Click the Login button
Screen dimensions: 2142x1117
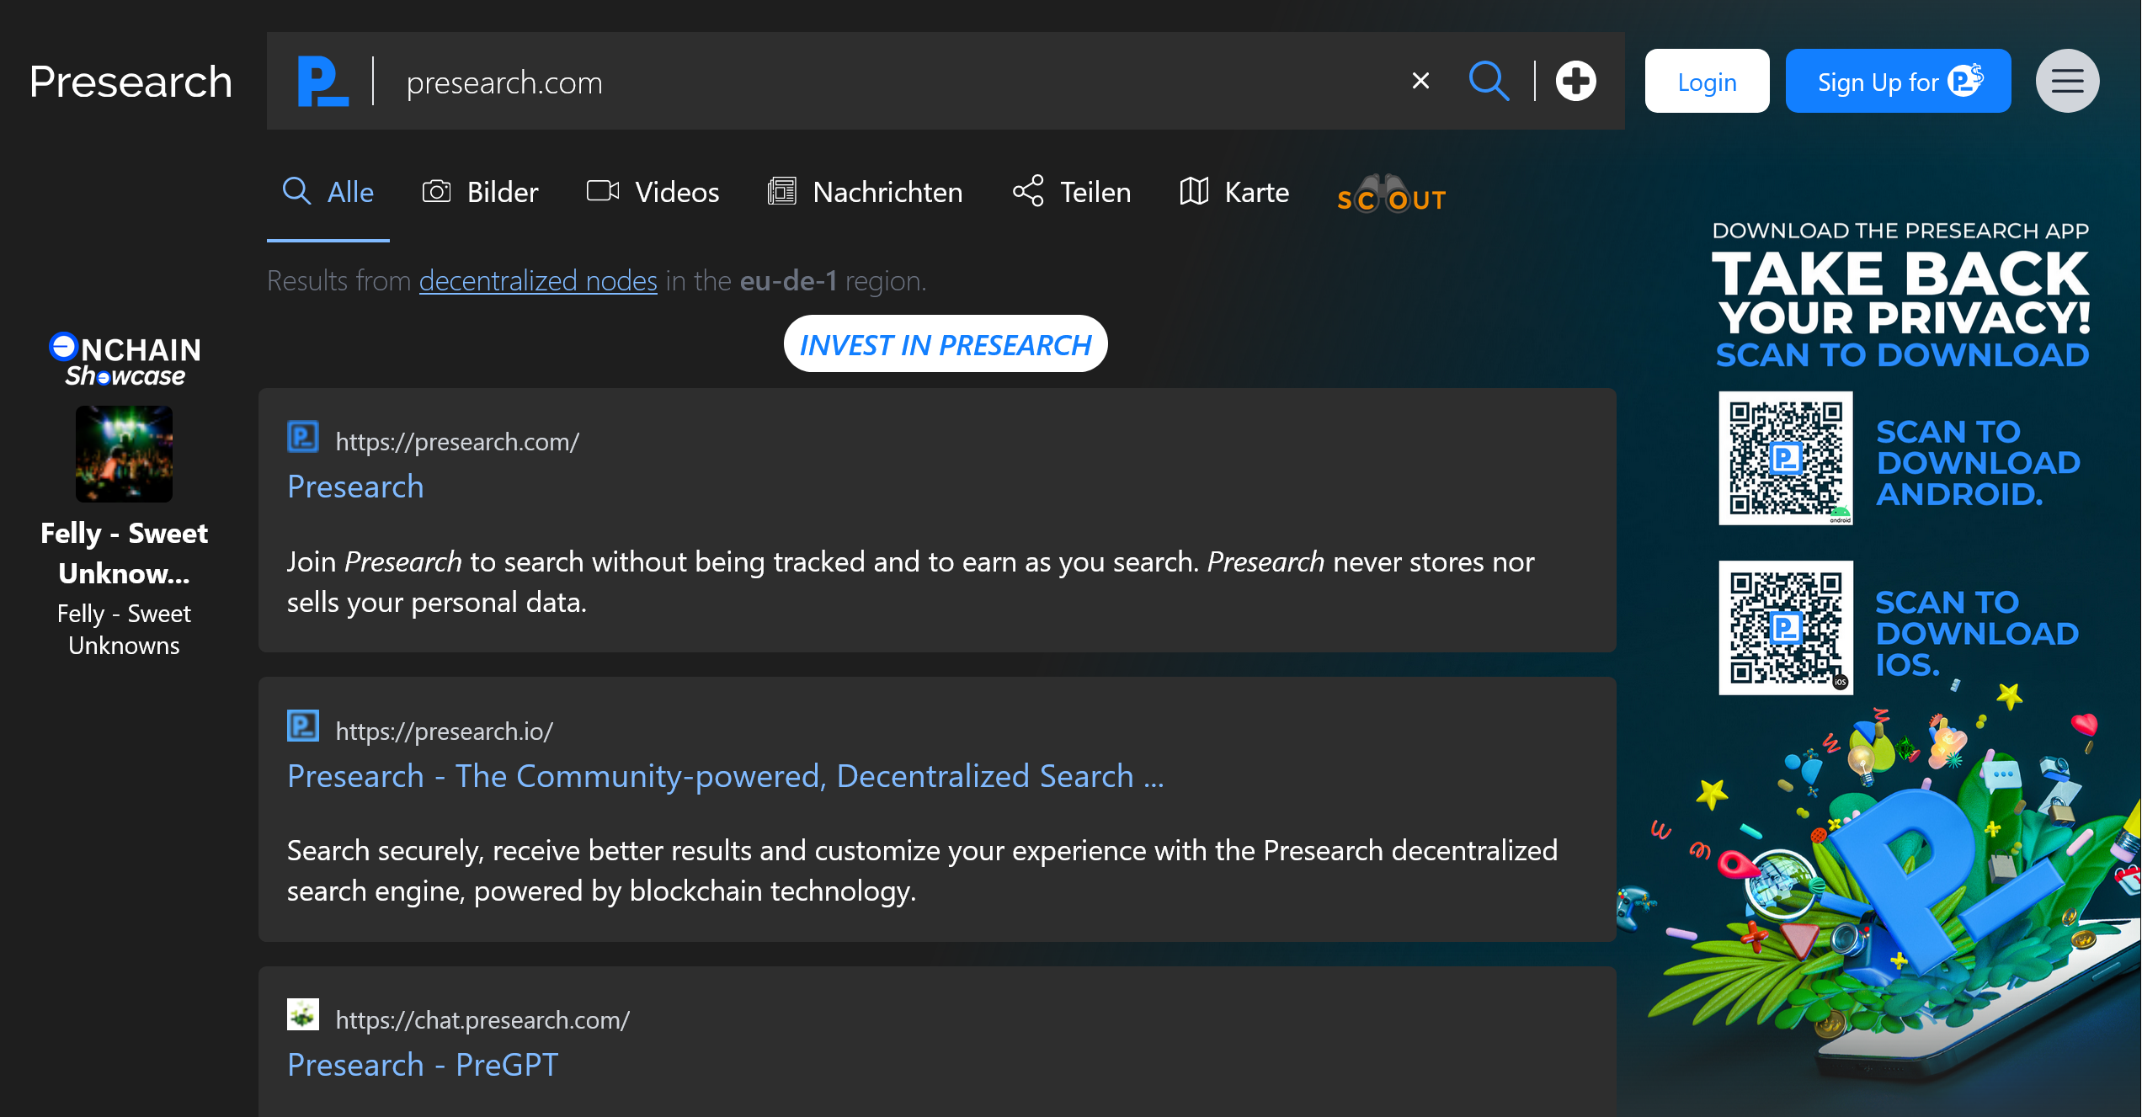pos(1707,81)
